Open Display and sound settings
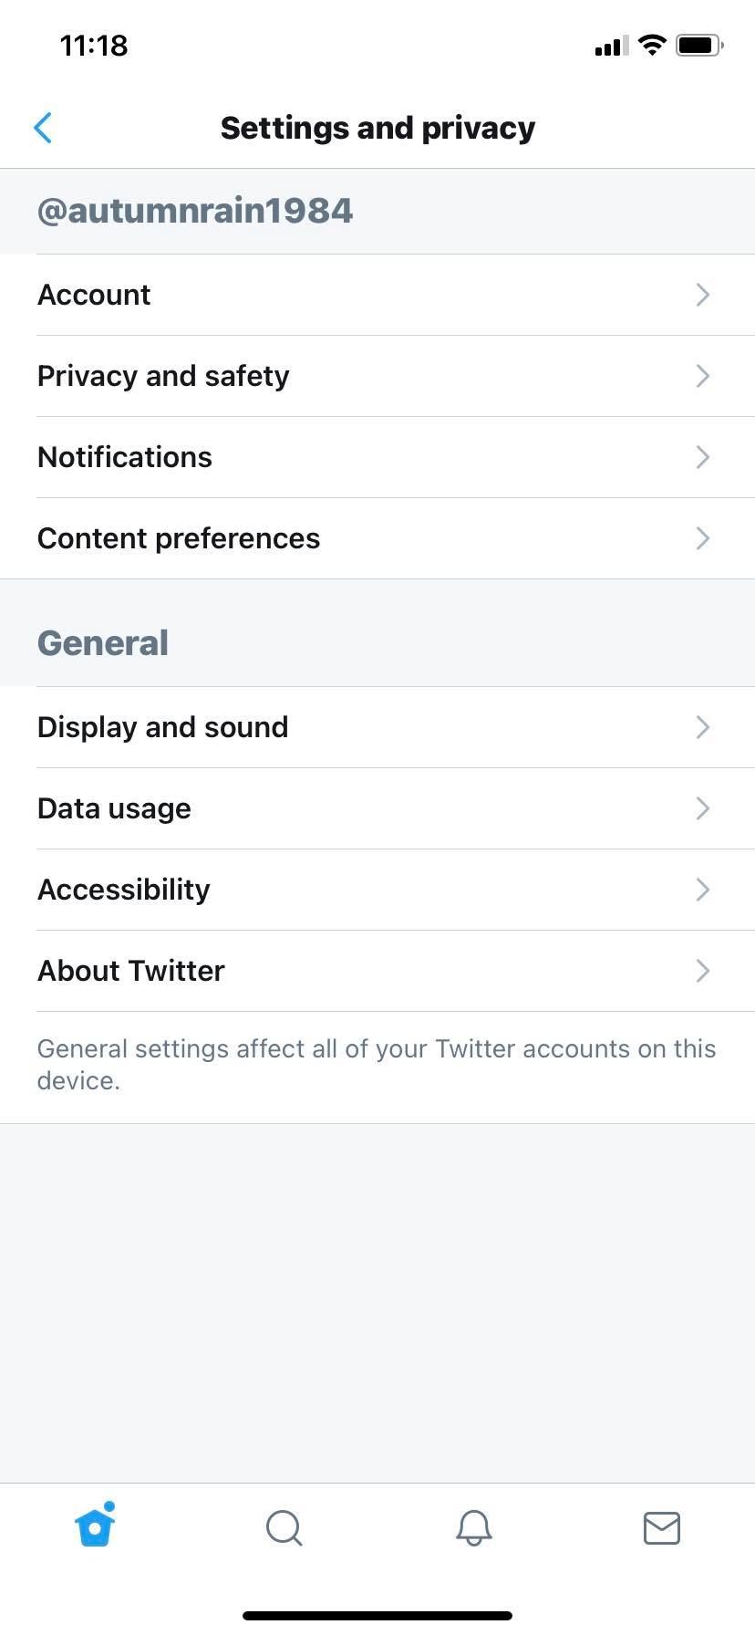 [377, 727]
